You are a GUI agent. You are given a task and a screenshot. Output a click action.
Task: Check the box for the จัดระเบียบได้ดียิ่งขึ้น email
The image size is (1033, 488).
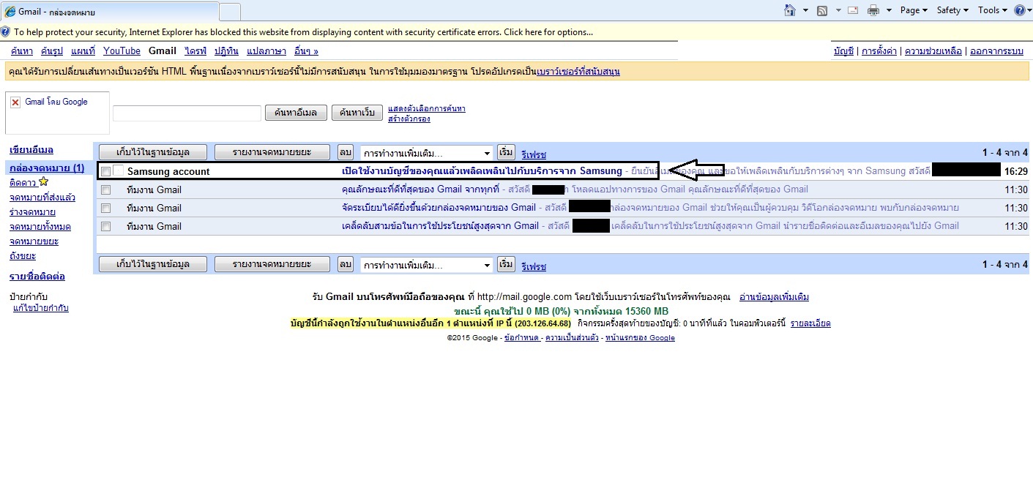pyautogui.click(x=106, y=209)
